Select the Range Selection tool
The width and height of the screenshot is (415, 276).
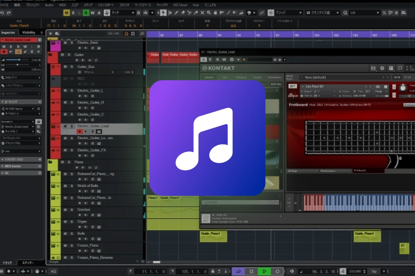tap(170, 13)
